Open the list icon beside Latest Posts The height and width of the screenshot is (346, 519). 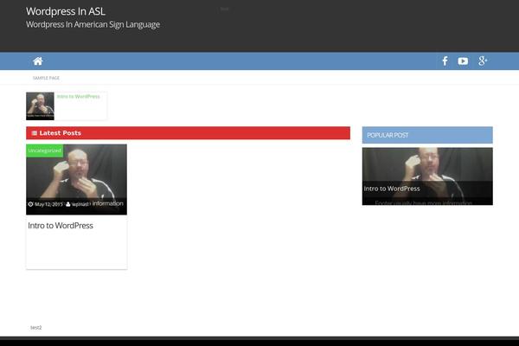click(x=34, y=133)
